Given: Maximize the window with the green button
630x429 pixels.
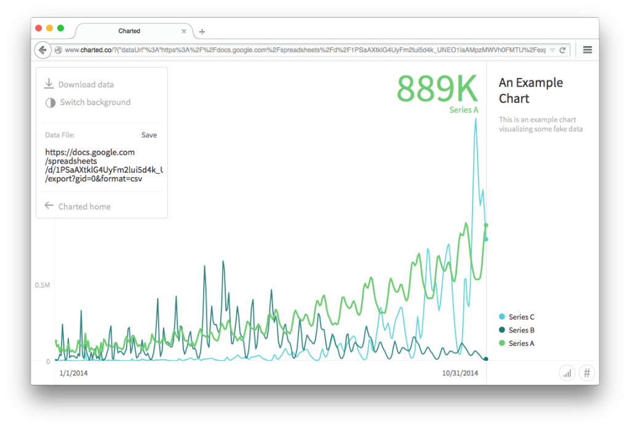Looking at the screenshot, I should click(61, 28).
